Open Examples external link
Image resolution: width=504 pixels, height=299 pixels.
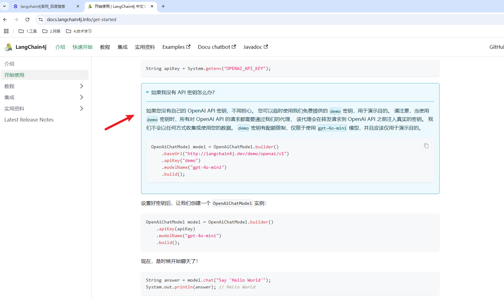click(176, 47)
